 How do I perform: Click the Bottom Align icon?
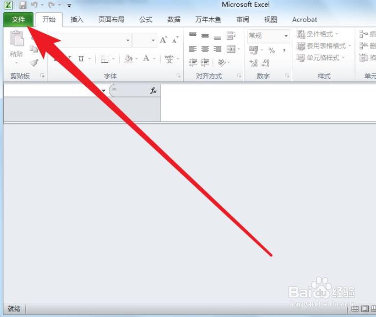click(217, 37)
